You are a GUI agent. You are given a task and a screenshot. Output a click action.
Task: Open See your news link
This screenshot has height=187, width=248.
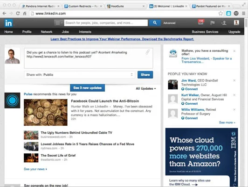click(x=35, y=169)
